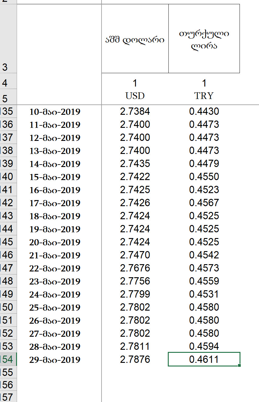
Task: Click the TRY currency code cell
Action: tap(204, 96)
